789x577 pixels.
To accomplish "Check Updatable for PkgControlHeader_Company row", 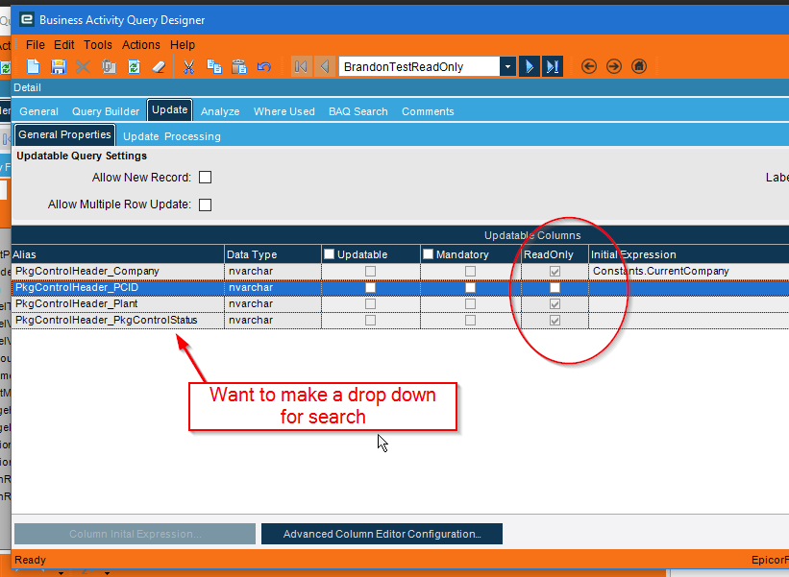I will 371,272.
